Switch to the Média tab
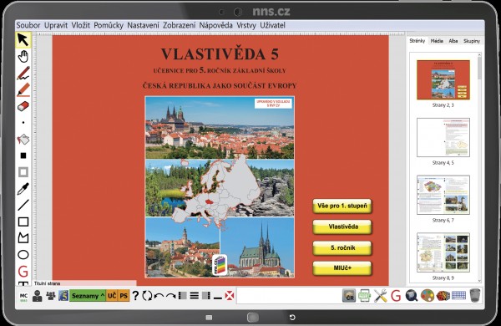The image size is (501, 326). click(x=437, y=41)
